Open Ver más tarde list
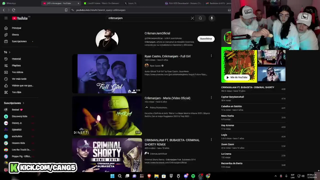The height and width of the screenshot is (180, 320). click(x=19, y=79)
